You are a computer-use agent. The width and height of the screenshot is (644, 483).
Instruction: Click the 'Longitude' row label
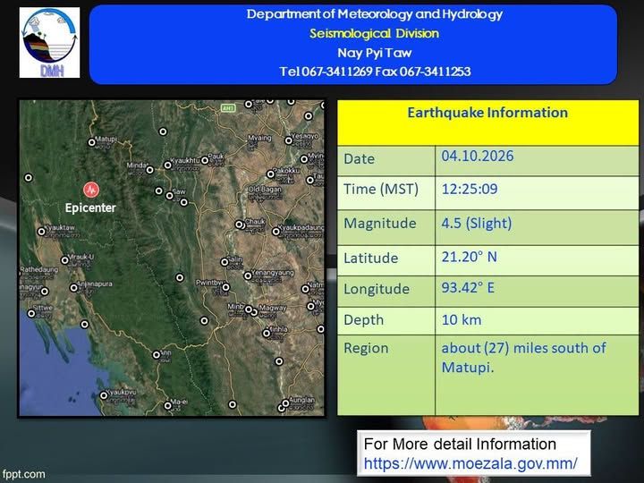tap(377, 289)
